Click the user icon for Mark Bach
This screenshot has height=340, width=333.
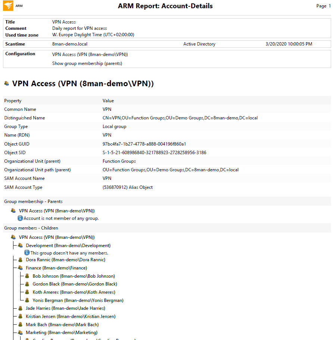(21, 325)
